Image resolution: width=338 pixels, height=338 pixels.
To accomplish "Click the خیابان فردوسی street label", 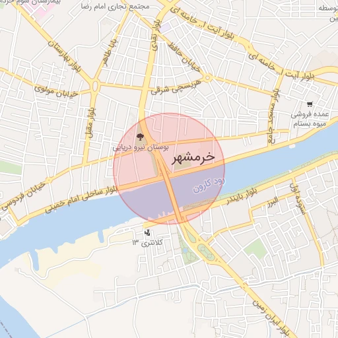I will [23, 196].
